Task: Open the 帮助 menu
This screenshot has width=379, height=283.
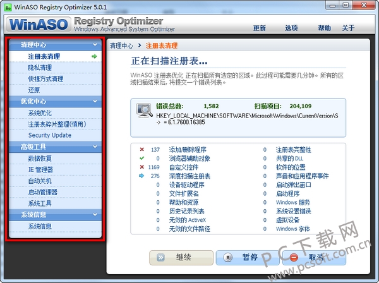Action: (324, 28)
